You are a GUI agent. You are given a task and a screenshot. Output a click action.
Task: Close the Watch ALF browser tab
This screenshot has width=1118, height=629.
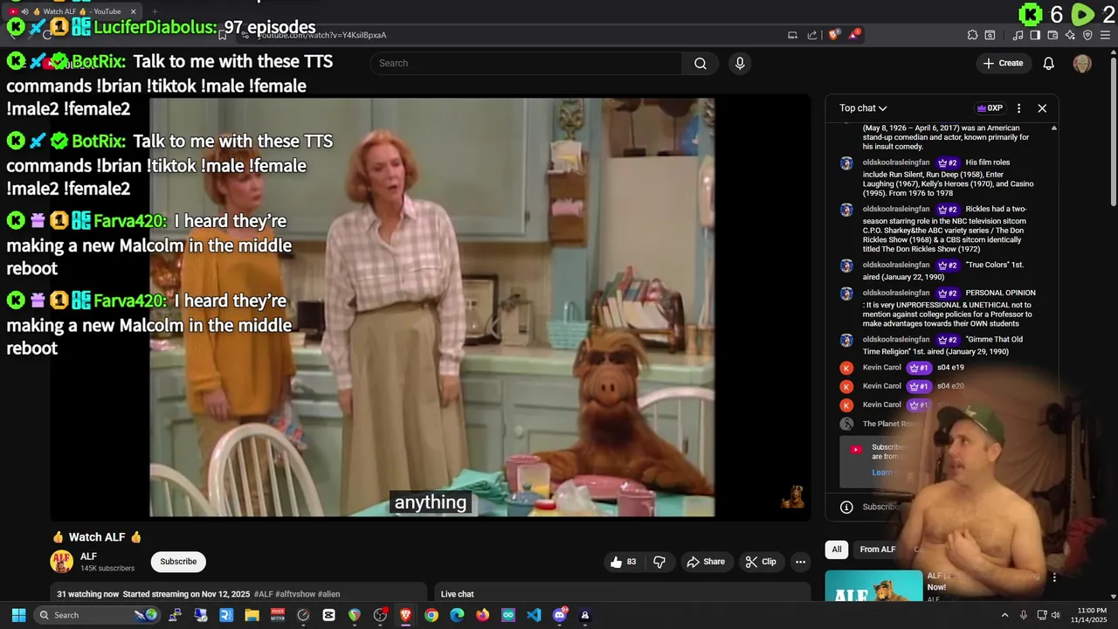(134, 11)
